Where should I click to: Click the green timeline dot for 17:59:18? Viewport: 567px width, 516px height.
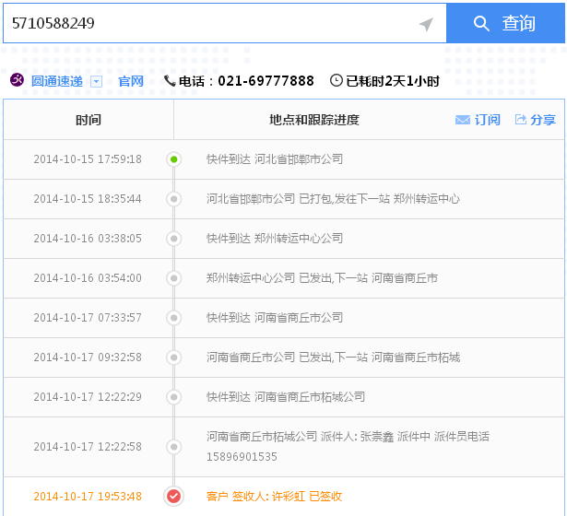174,159
